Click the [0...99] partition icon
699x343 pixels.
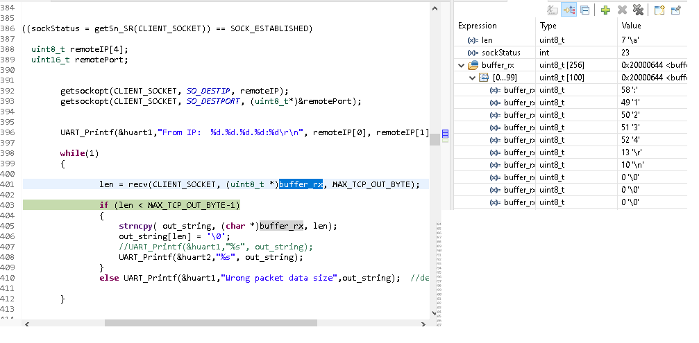(484, 78)
